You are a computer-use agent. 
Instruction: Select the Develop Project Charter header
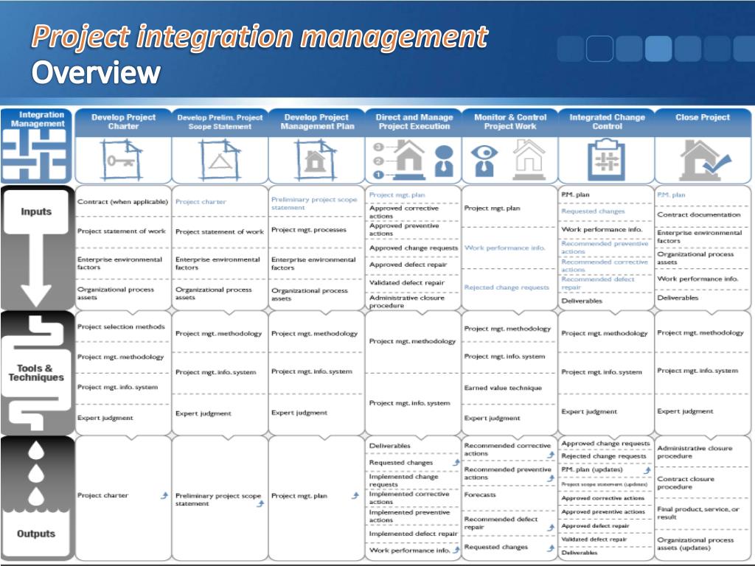pyautogui.click(x=123, y=122)
